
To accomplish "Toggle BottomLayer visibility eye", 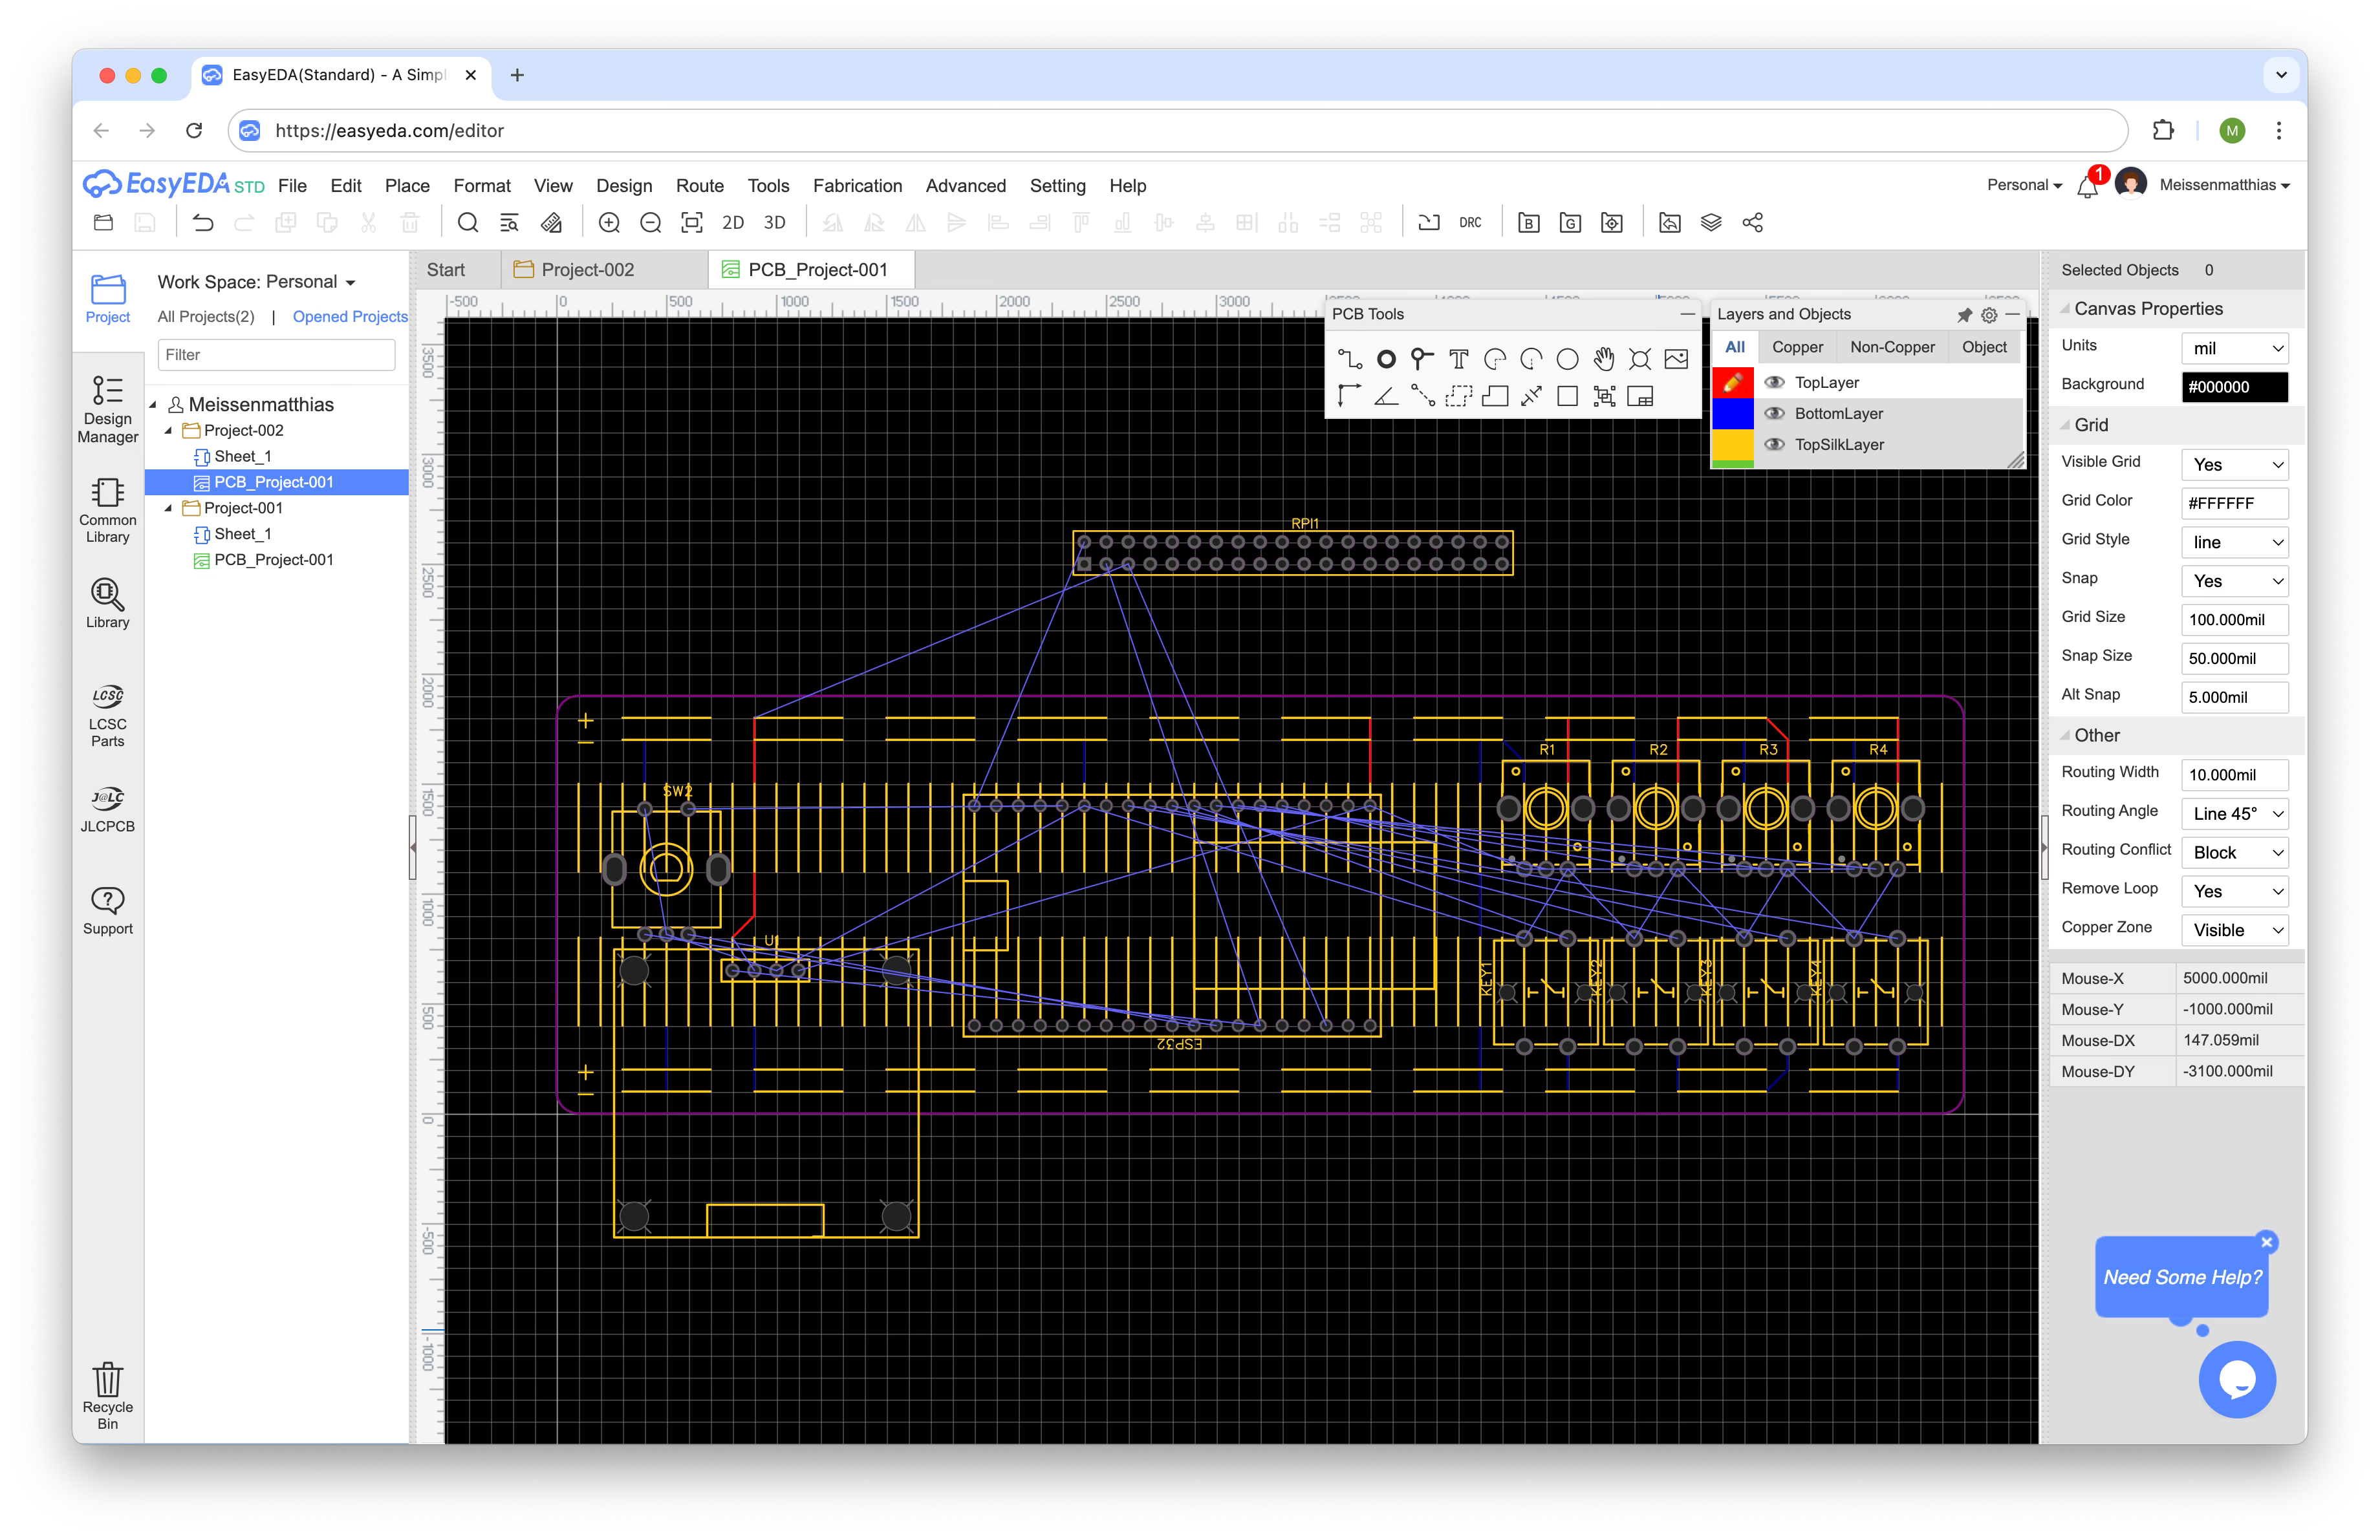I will (1774, 414).
